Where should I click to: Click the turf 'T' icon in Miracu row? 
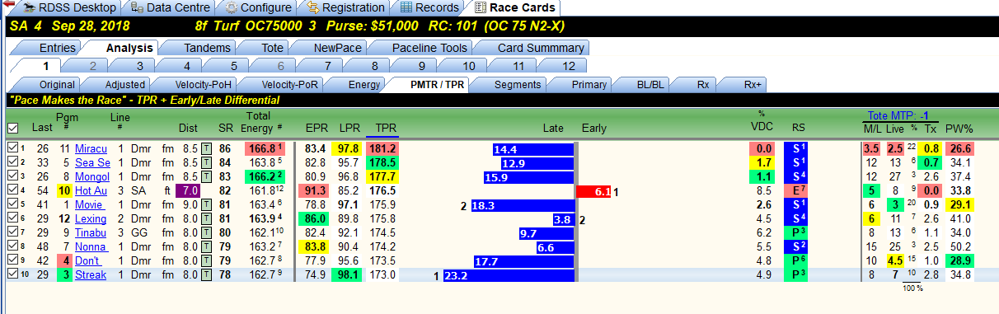(207, 149)
